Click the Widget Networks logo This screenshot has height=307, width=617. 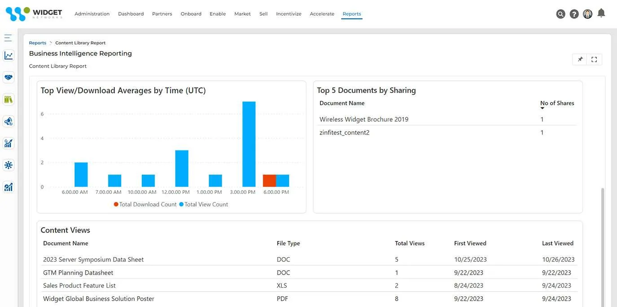(x=34, y=14)
